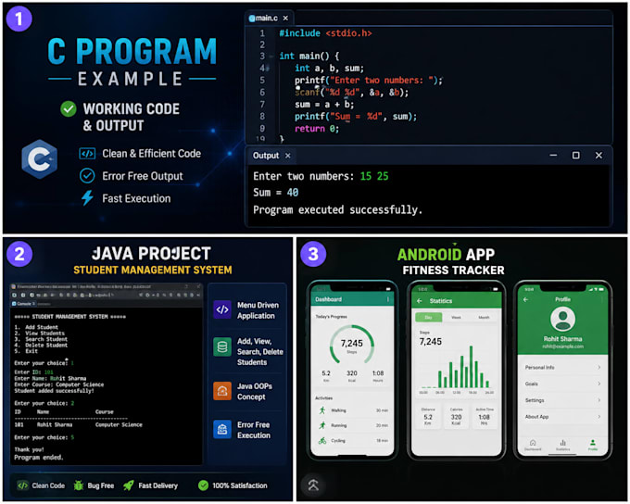Click Walking's '30 min' duration
Viewport: 630px width, 504px height.
(x=382, y=410)
